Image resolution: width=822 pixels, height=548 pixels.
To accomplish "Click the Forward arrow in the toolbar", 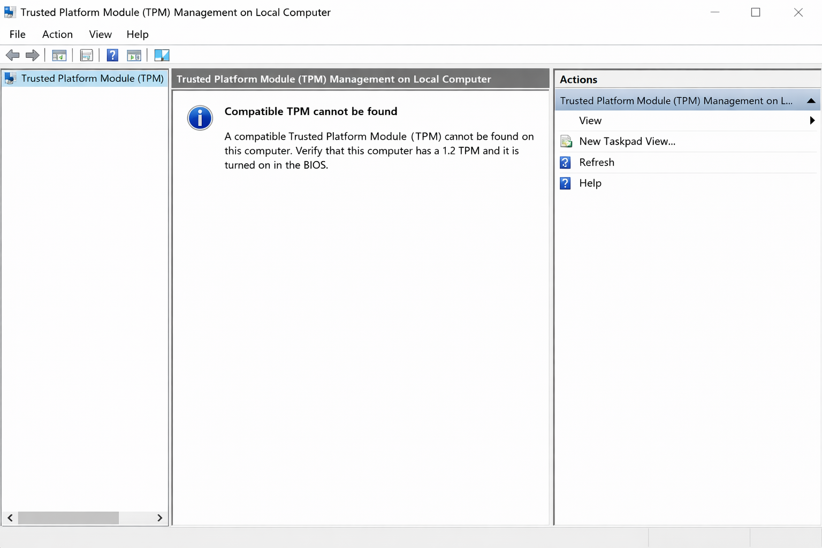I will point(33,55).
